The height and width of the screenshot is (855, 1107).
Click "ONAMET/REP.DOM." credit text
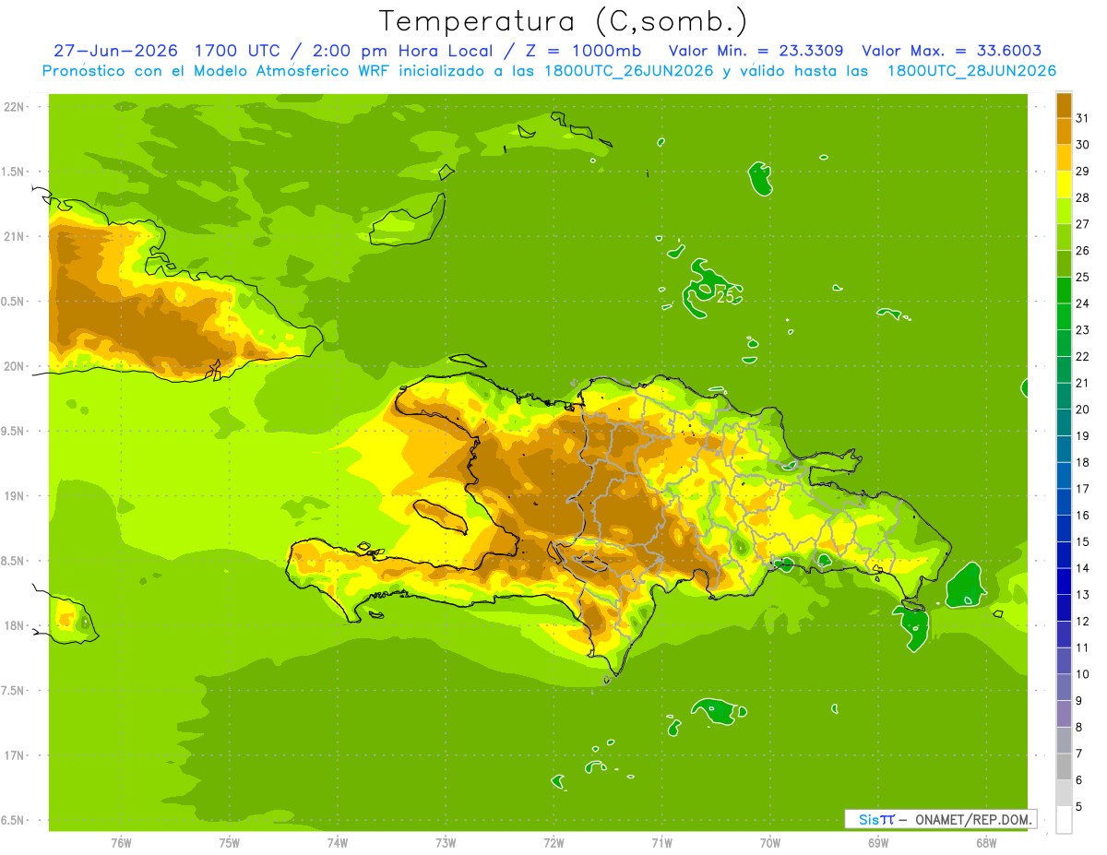[x=973, y=819]
